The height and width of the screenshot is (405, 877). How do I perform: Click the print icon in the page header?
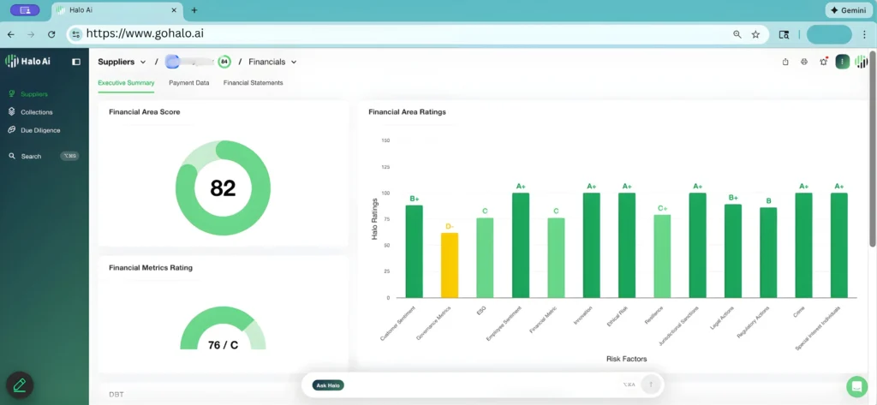pos(804,62)
